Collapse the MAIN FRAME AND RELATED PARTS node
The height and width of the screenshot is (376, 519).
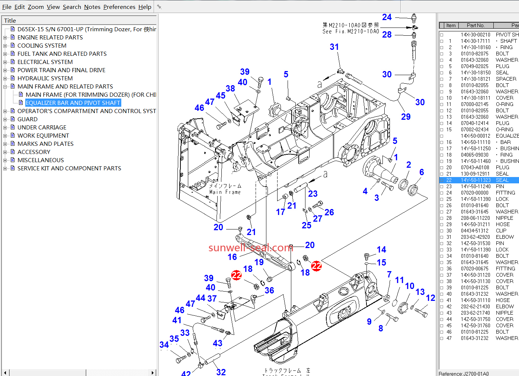click(5, 87)
